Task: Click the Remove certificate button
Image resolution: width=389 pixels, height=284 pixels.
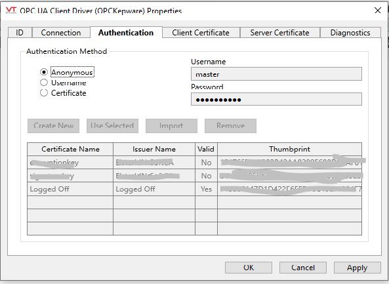Action: pyautogui.click(x=230, y=126)
